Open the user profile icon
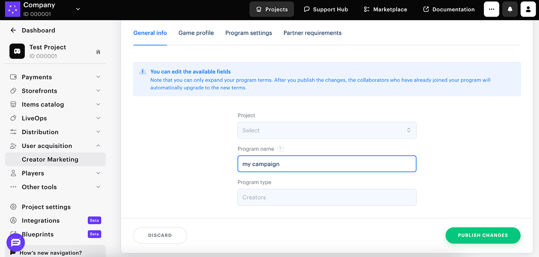This screenshot has width=539, height=257. click(528, 9)
